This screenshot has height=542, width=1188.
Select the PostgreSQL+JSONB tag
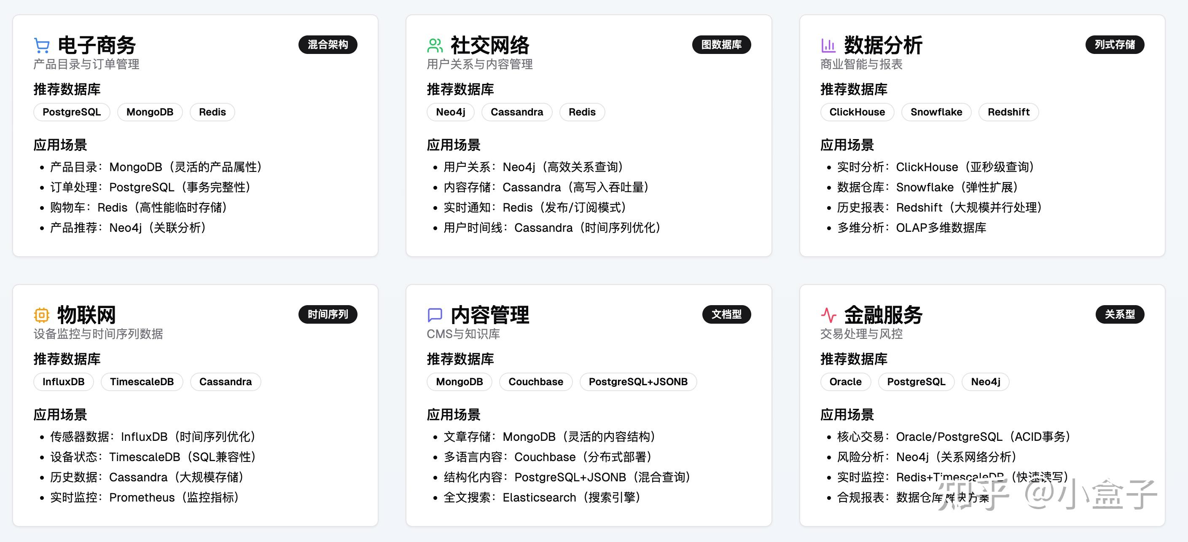pos(638,381)
